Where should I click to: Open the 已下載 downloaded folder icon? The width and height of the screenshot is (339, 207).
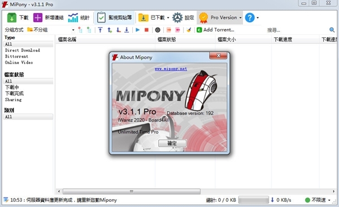tap(143, 18)
